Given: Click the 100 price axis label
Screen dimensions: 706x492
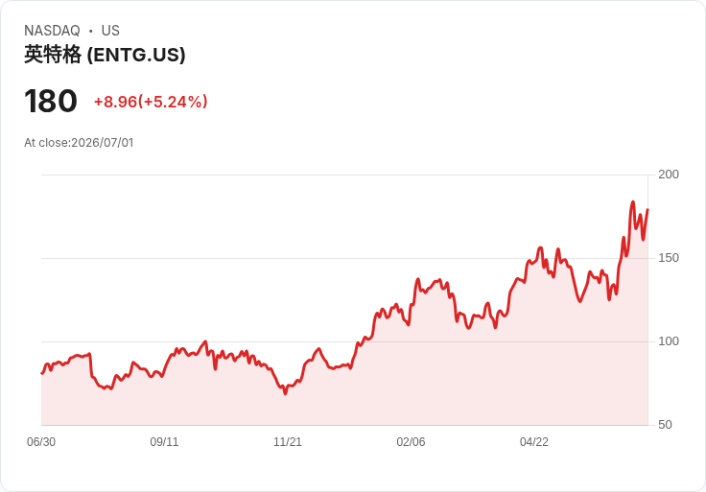Looking at the screenshot, I should click(669, 341).
